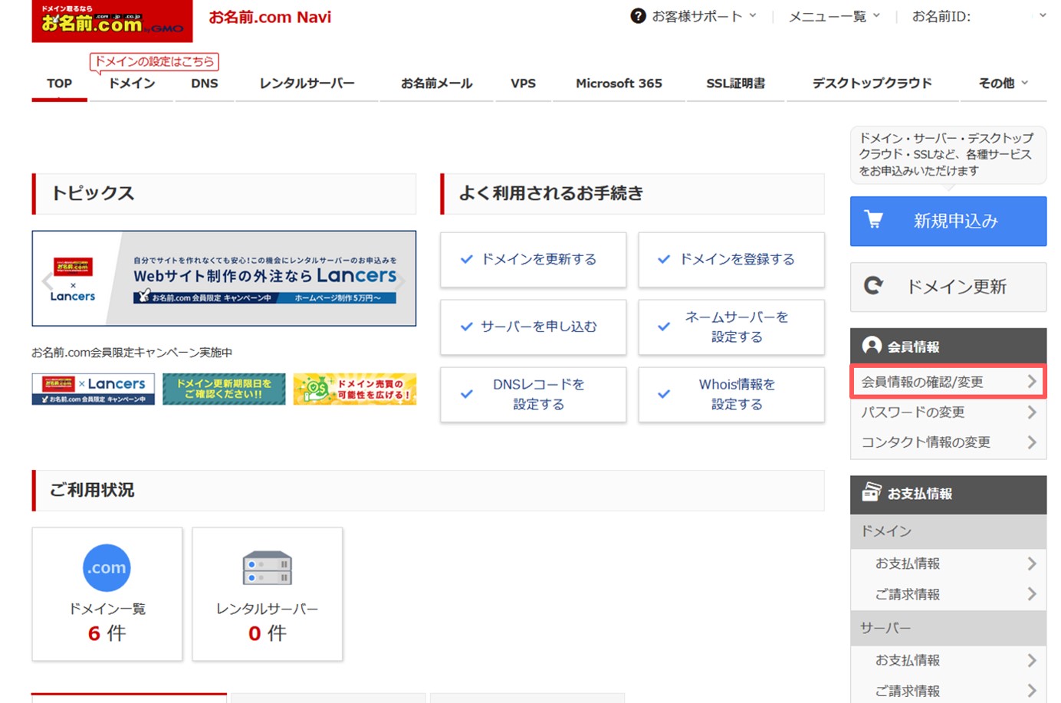Open domain お支払情報 link
Screen dimensions: 1061x703
(948, 563)
